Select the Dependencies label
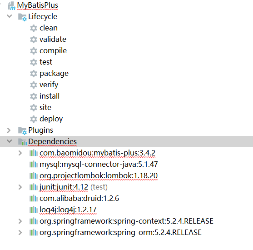 tap(52, 142)
